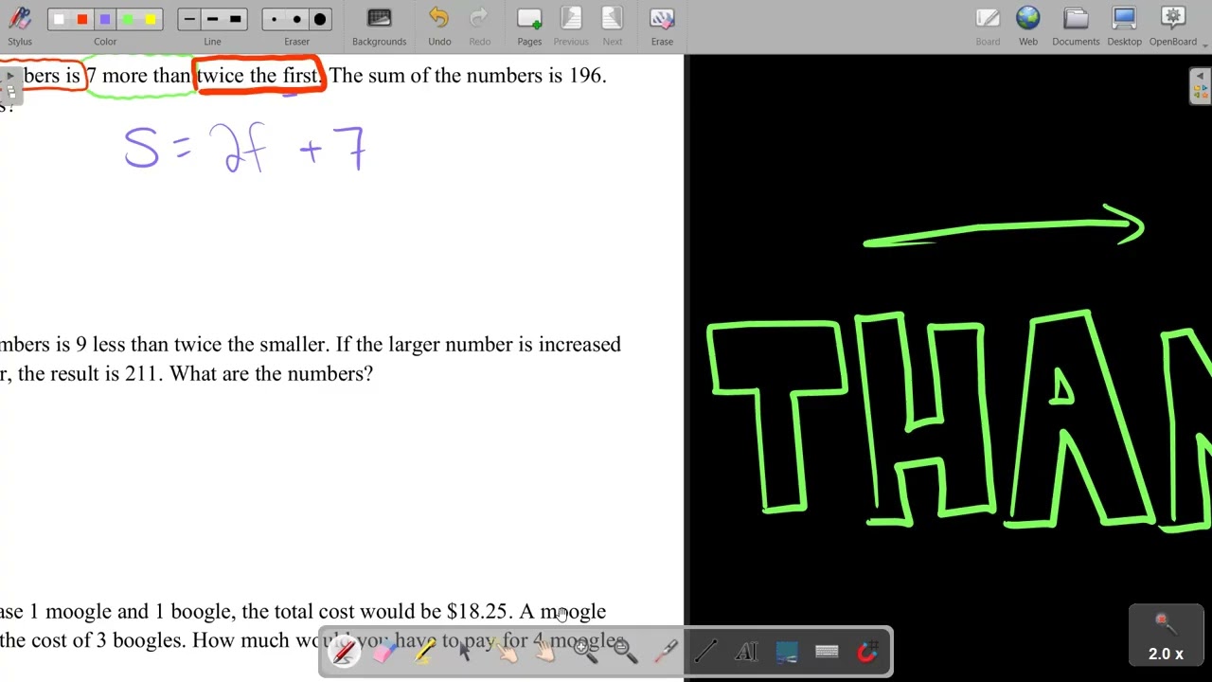Show the Desktop mode
1212x682 pixels.
coord(1124,26)
